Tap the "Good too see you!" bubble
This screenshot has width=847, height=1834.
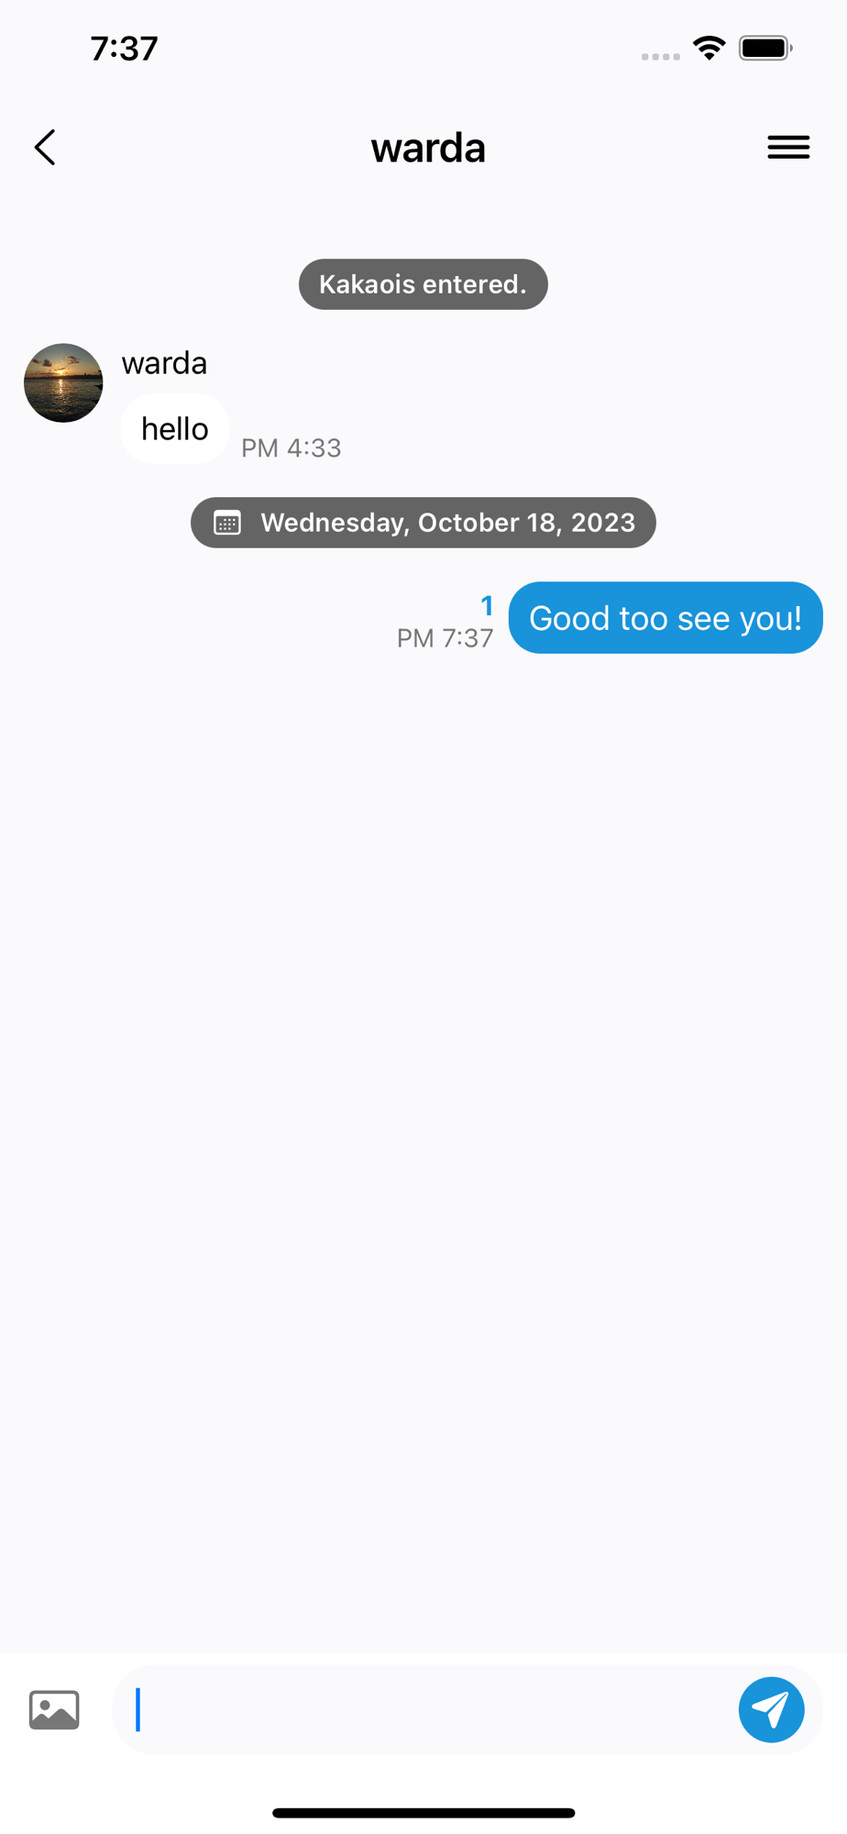[665, 618]
